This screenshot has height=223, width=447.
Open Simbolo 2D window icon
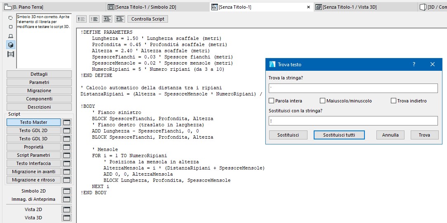point(66,191)
